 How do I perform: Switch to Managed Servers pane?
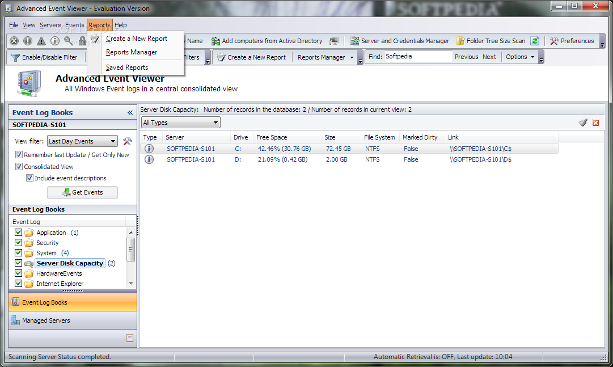(73, 320)
